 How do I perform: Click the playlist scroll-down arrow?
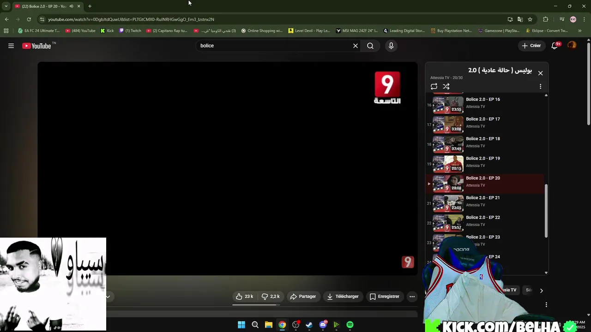[x=546, y=273]
